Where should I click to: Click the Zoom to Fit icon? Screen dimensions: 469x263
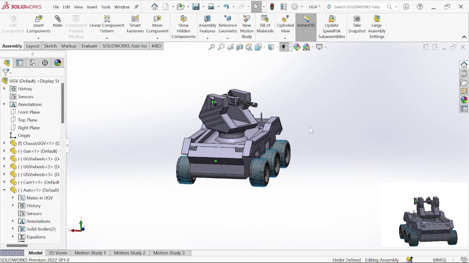[212, 47]
